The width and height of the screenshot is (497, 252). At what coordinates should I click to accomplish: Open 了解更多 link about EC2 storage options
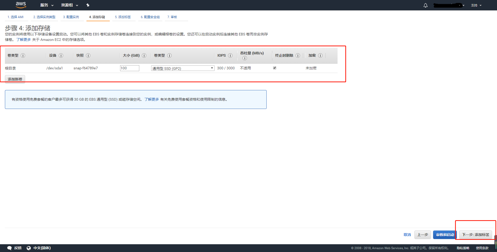click(24, 40)
